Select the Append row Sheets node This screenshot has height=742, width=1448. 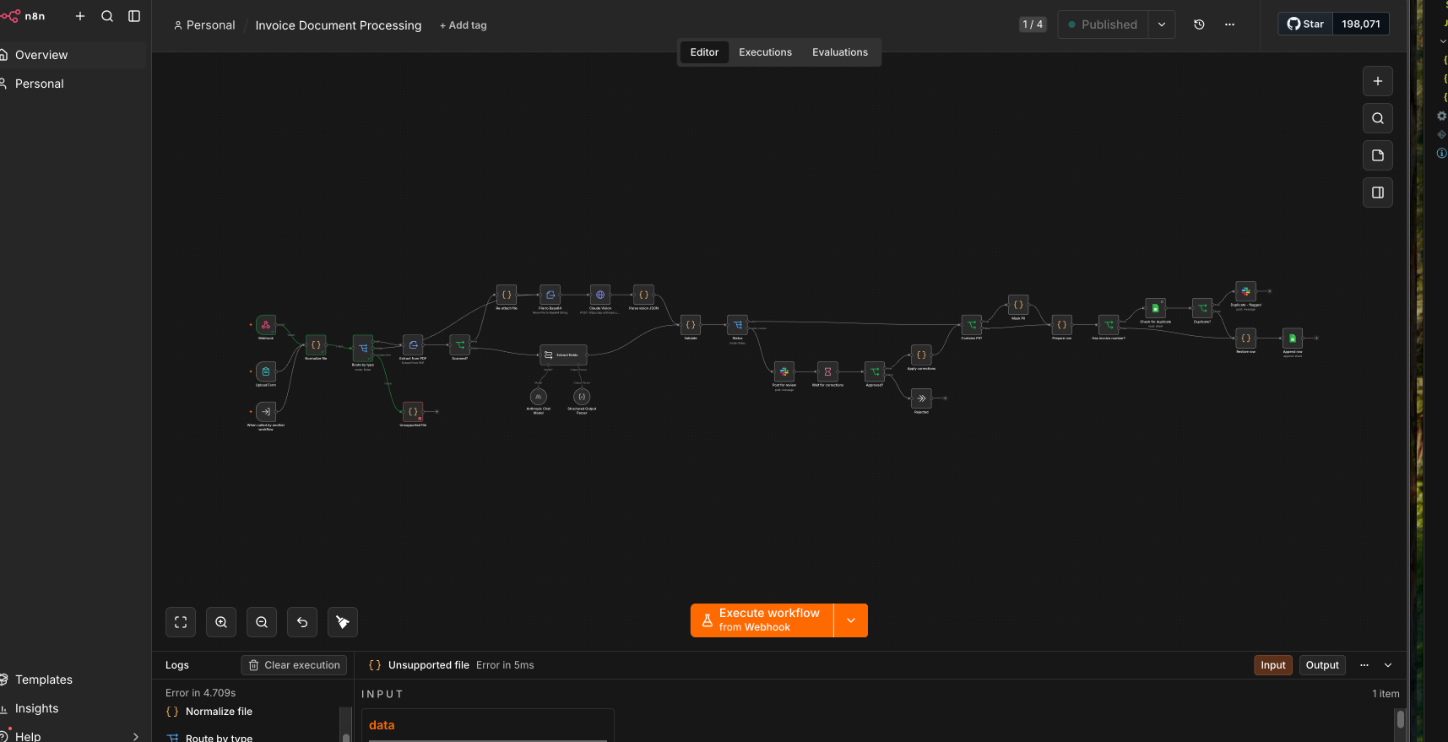pyautogui.click(x=1293, y=338)
